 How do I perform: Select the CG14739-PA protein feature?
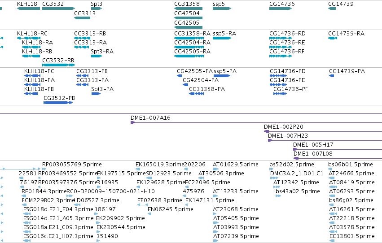(331, 76)
